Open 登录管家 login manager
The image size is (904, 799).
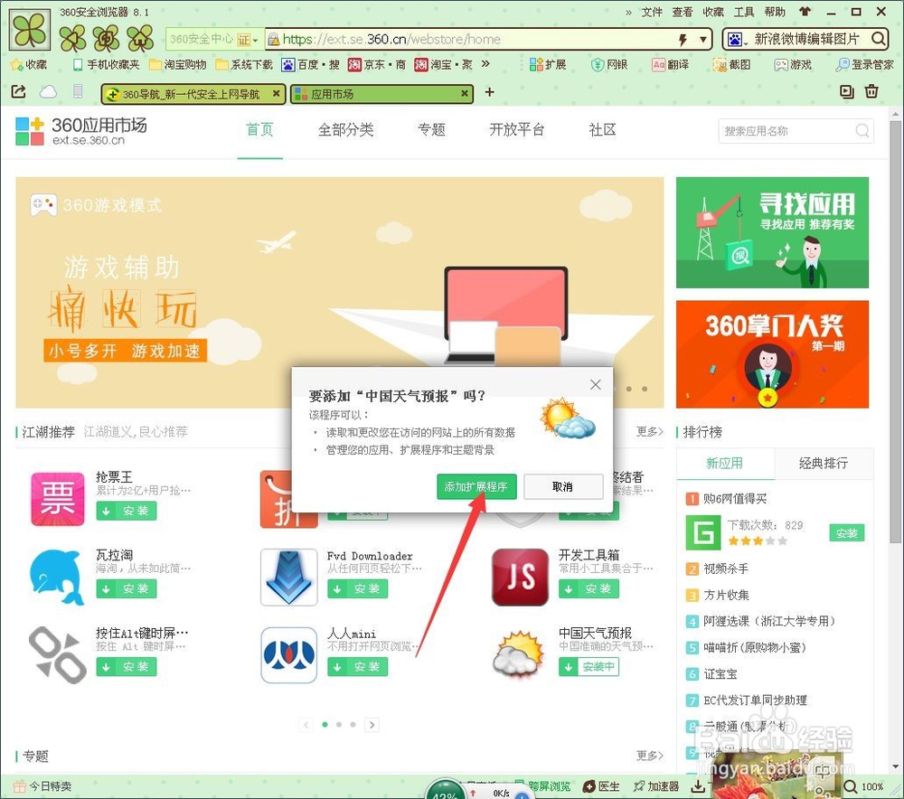866,64
